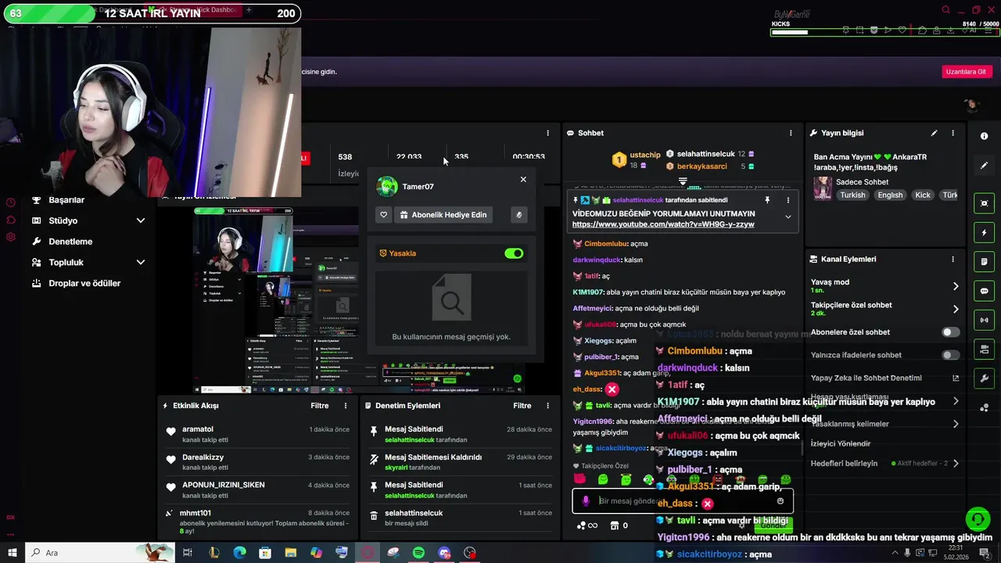Click the heart follow icon in Tamer07 card
This screenshot has width=1001, height=563.
pyautogui.click(x=383, y=215)
